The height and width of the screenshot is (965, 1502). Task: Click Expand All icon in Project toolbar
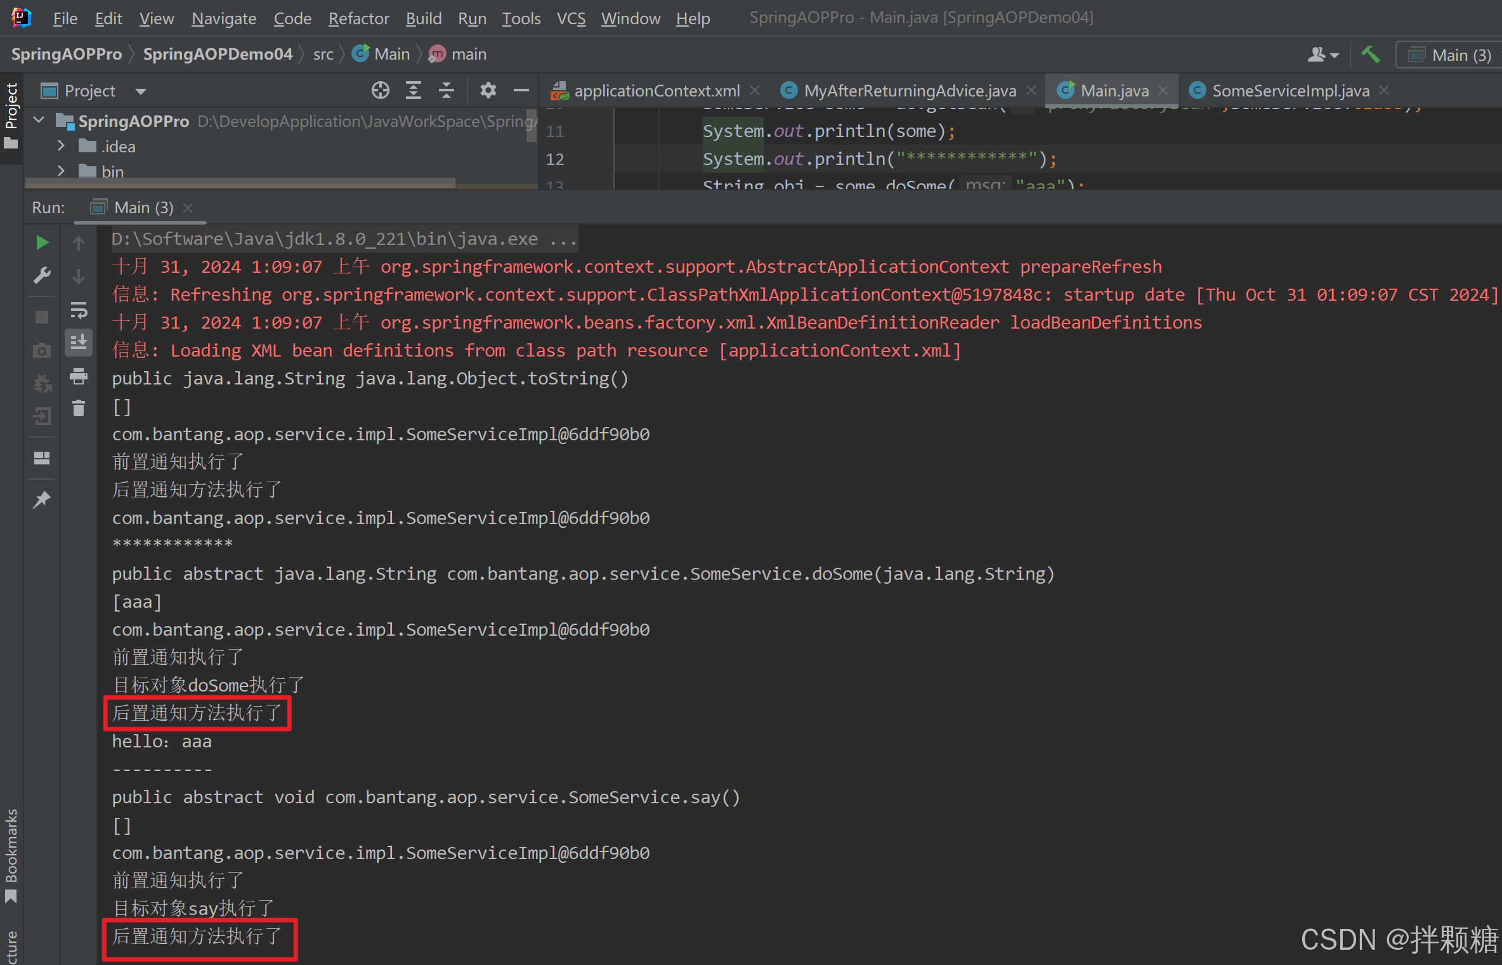point(413,91)
